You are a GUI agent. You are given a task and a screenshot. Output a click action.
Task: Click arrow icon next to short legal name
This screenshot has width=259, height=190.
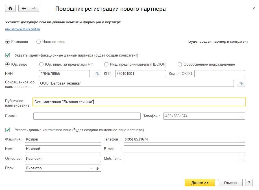[241, 83]
